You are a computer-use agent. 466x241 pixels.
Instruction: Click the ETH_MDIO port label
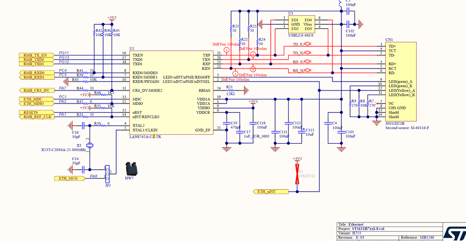36,103
